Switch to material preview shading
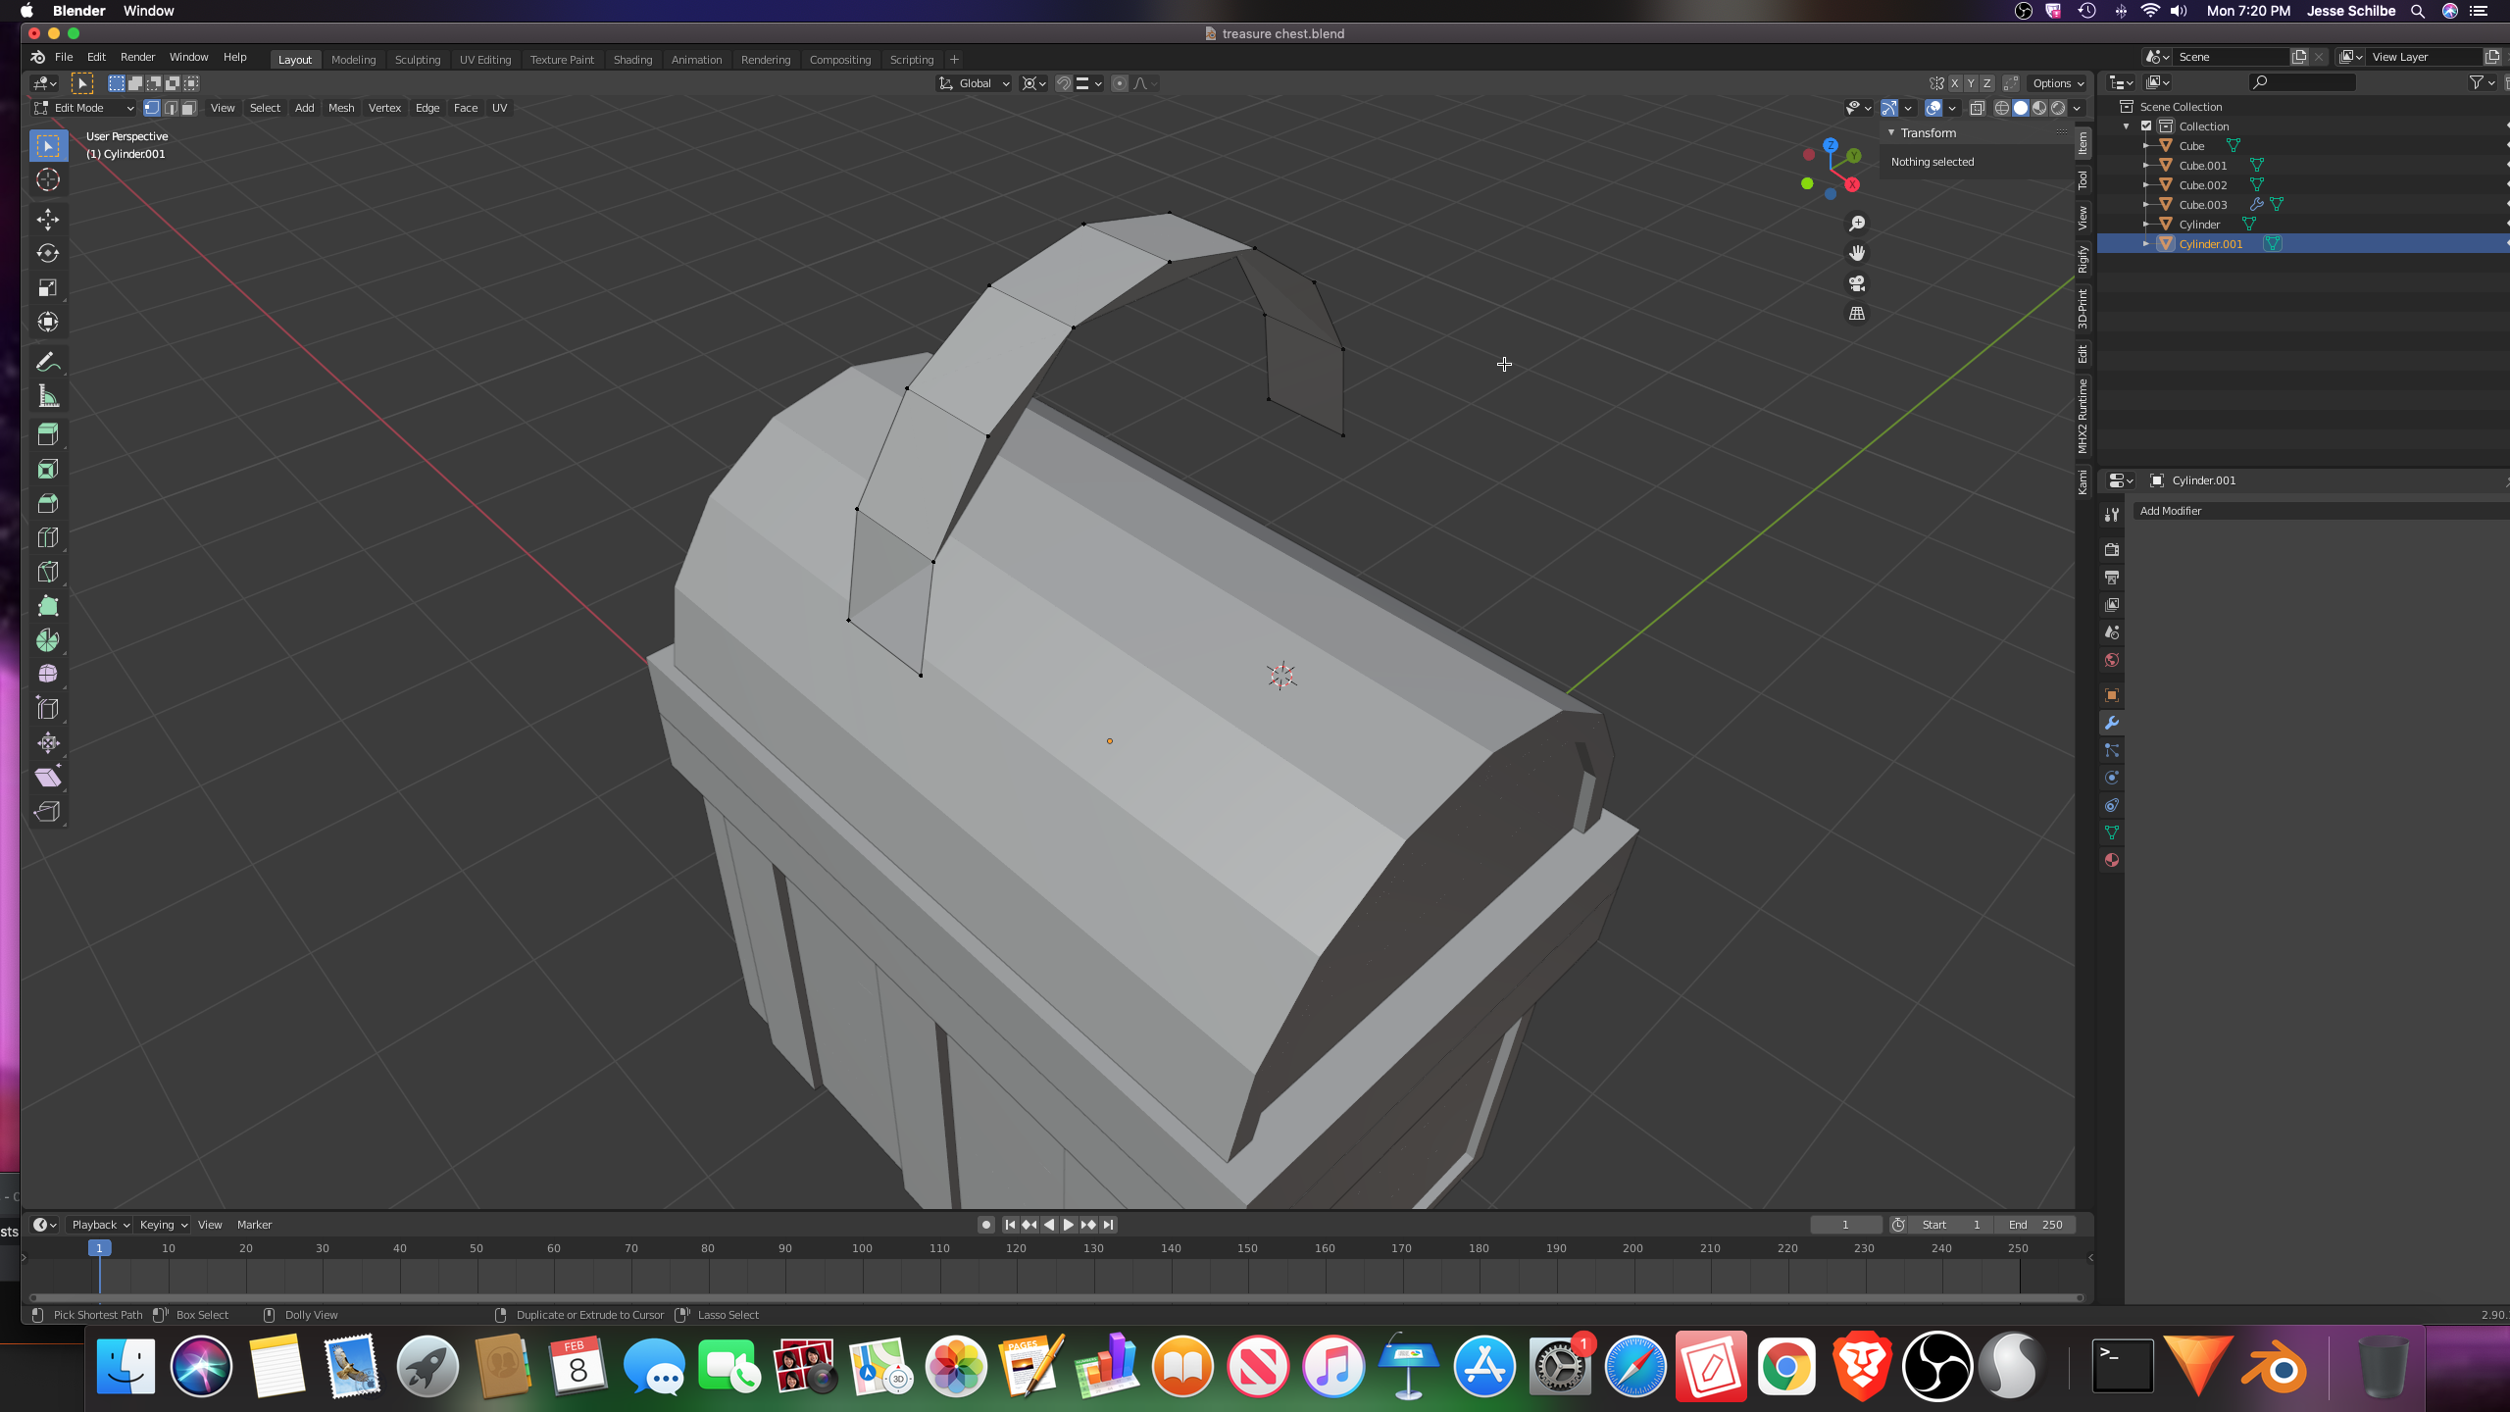2510x1412 pixels. coord(2039,108)
